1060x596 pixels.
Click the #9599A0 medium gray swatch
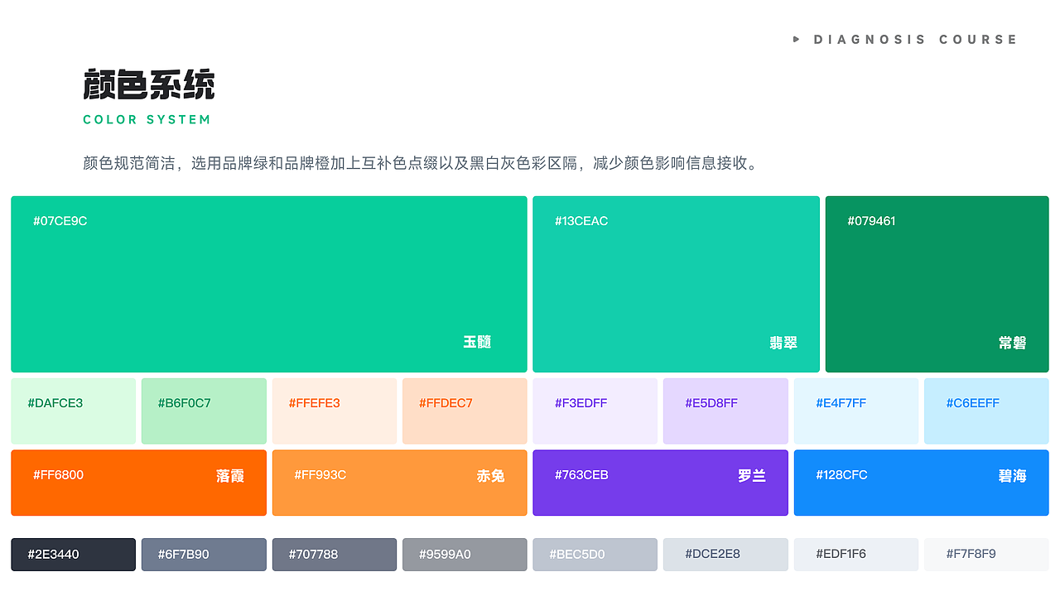coord(465,555)
